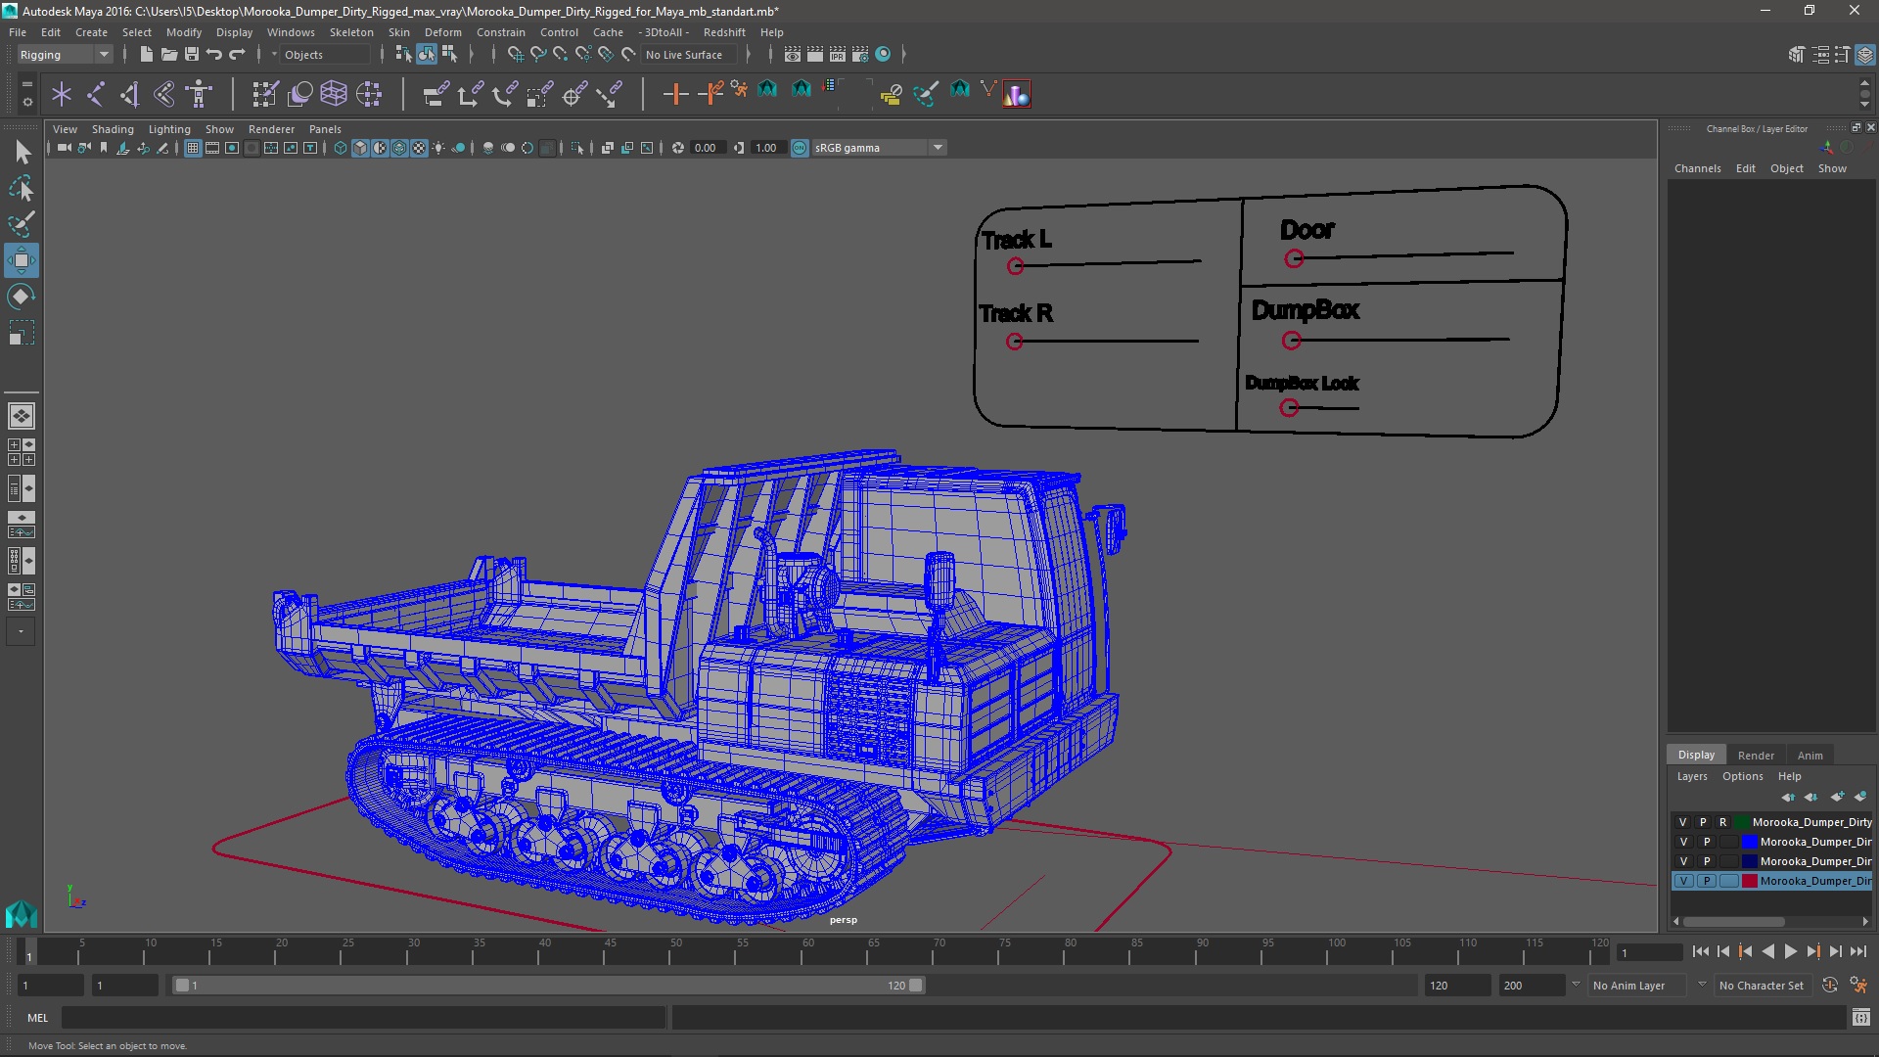Toggle playback P on the bright blue layer
The height and width of the screenshot is (1057, 1879).
tap(1707, 842)
